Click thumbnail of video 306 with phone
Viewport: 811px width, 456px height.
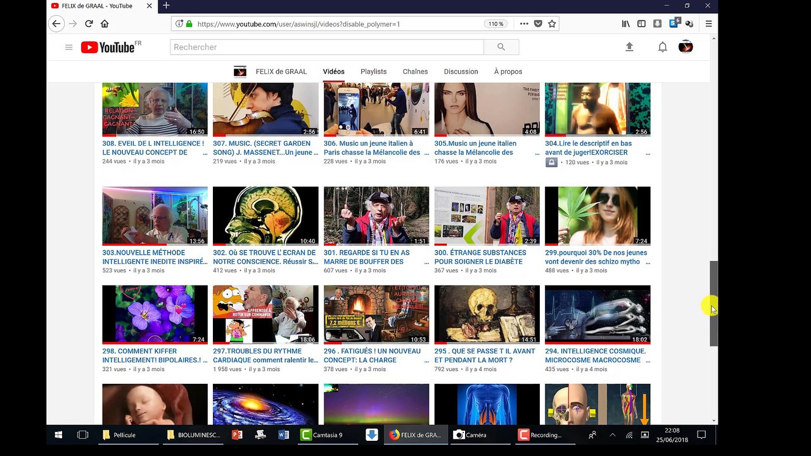(376, 109)
